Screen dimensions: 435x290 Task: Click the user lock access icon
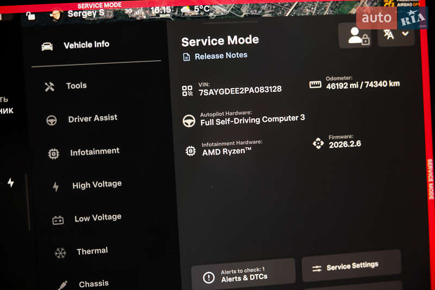coord(356,35)
